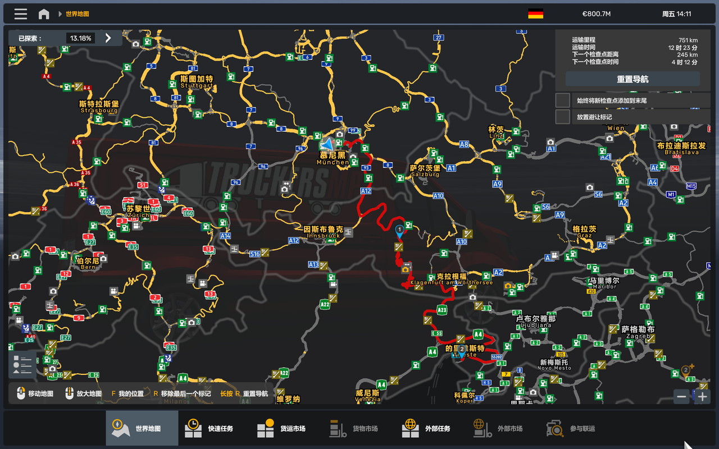Click the 伯尔尼 Bern city label
719x449 pixels.
pos(88,263)
